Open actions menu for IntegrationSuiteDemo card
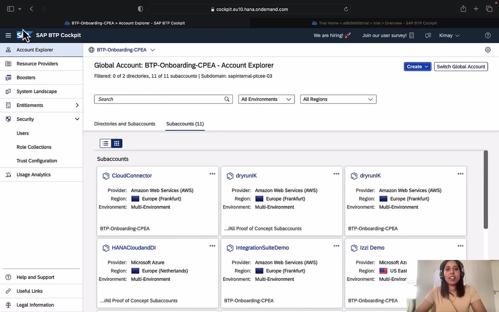This screenshot has height=312, width=499. (336, 246)
